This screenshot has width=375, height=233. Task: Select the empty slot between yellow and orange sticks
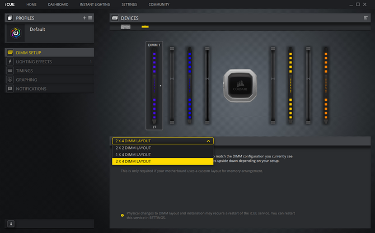[x=308, y=85]
